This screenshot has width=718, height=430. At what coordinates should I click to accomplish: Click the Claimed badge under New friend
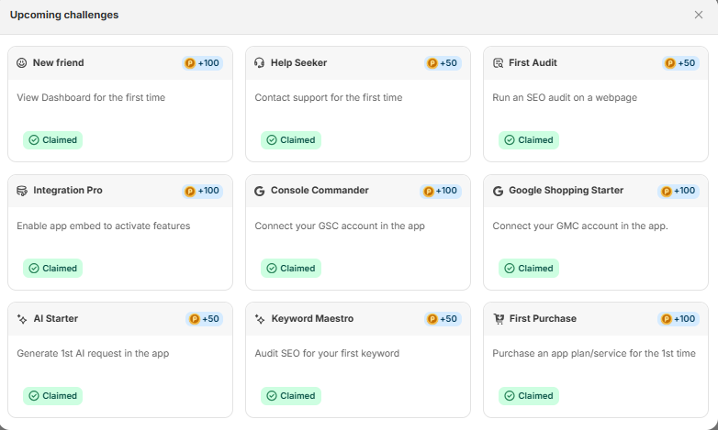[x=52, y=140]
